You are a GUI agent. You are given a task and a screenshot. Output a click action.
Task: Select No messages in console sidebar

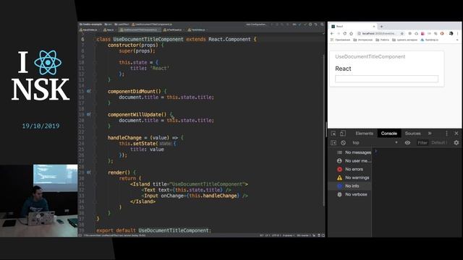click(x=350, y=152)
